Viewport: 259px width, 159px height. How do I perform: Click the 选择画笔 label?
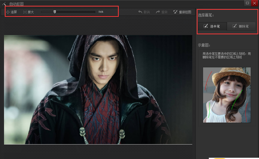pyautogui.click(x=206, y=15)
